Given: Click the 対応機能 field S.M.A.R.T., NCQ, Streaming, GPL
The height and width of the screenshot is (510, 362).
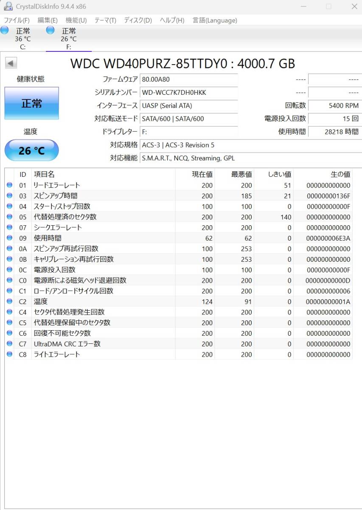Looking at the screenshot, I should 251,158.
